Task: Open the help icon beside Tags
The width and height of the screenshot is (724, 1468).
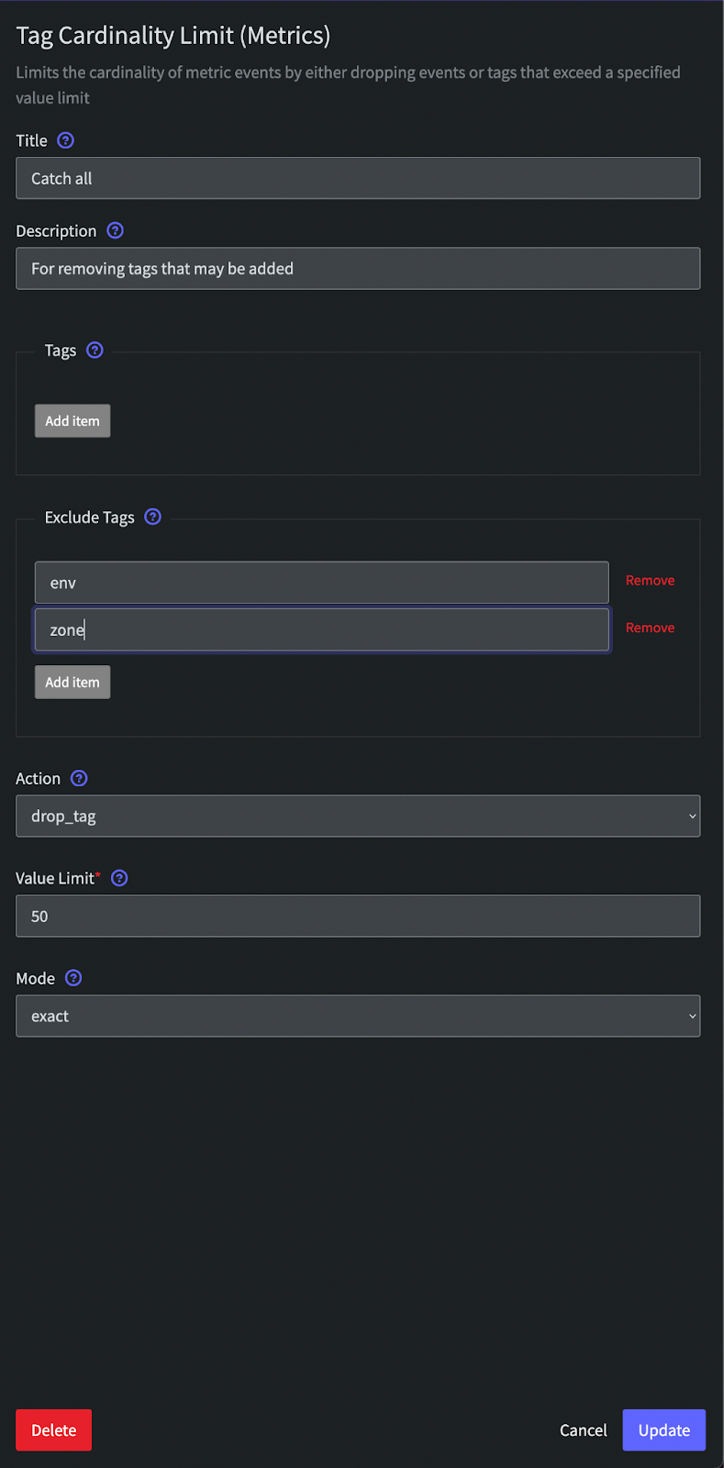Action: [95, 350]
